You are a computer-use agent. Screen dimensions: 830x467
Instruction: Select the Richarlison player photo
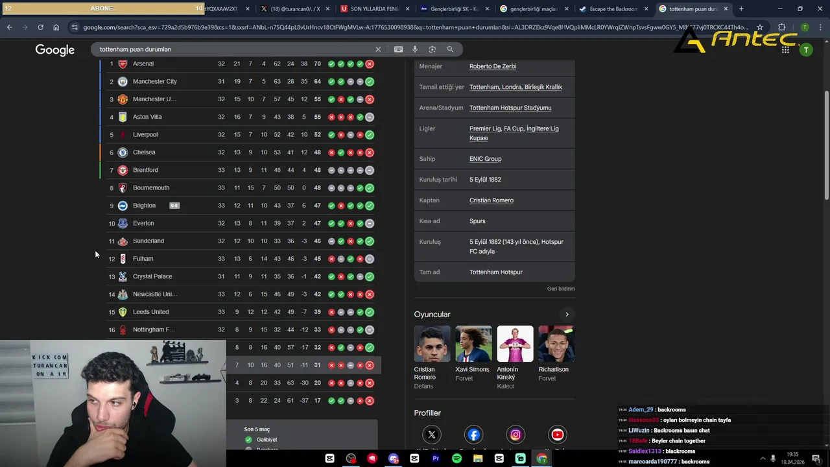coord(556,344)
